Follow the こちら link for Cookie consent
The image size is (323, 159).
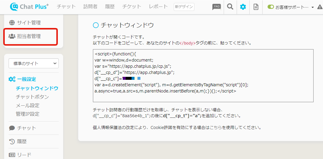tap(216, 128)
